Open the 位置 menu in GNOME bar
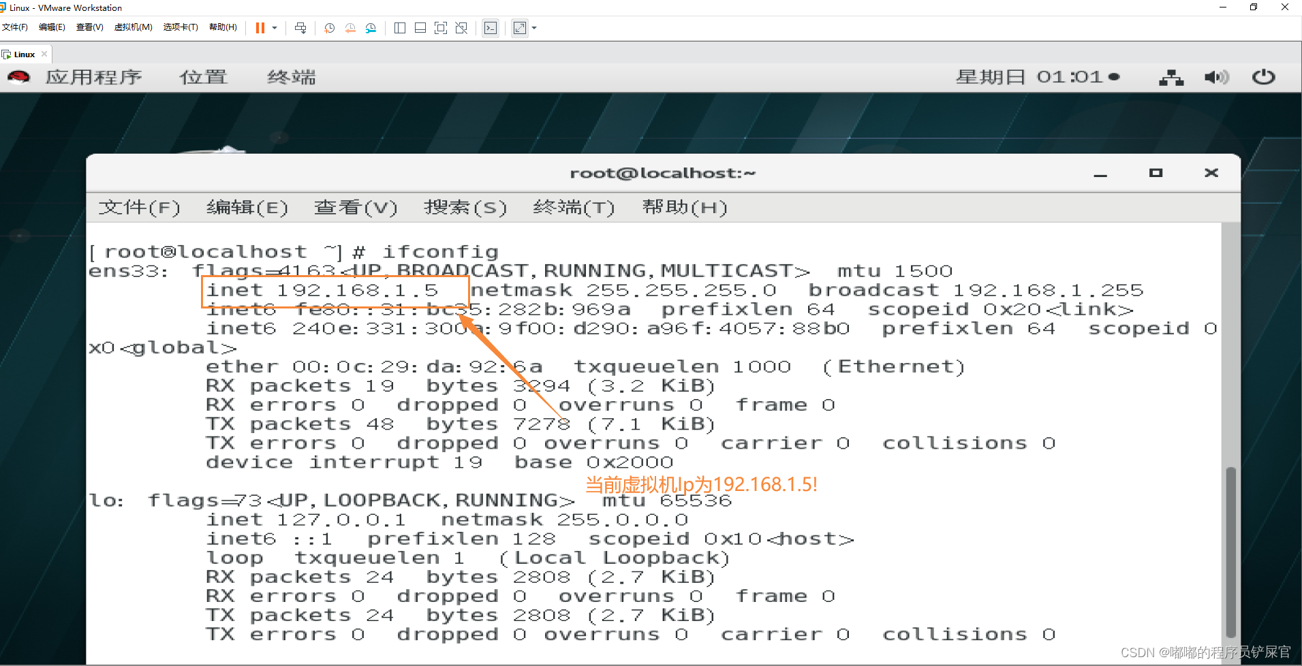 203,77
